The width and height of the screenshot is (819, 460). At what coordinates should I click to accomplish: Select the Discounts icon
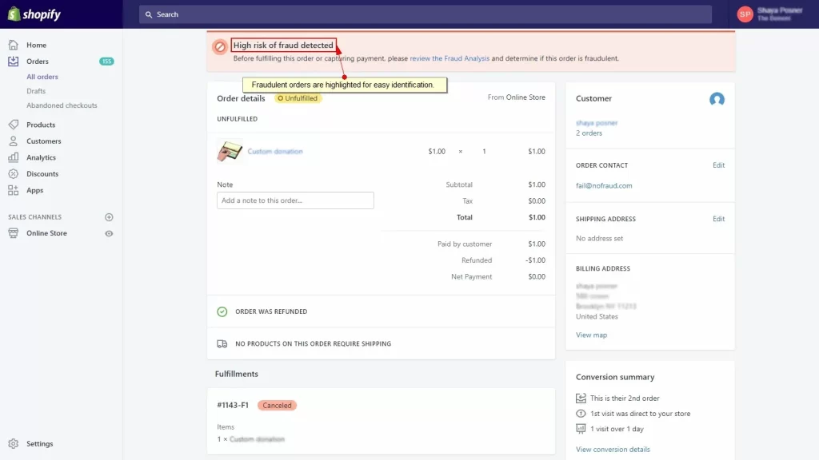pyautogui.click(x=14, y=173)
